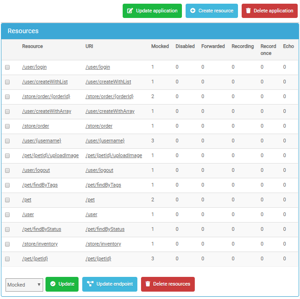Click the green Update button
The width and height of the screenshot is (300, 299).
pos(62,284)
